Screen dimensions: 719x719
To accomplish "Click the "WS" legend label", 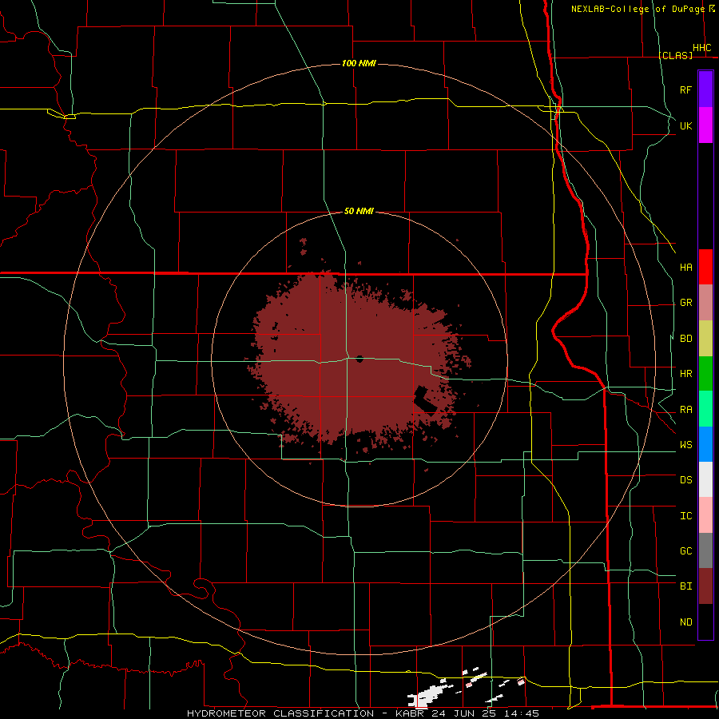I will coord(685,445).
